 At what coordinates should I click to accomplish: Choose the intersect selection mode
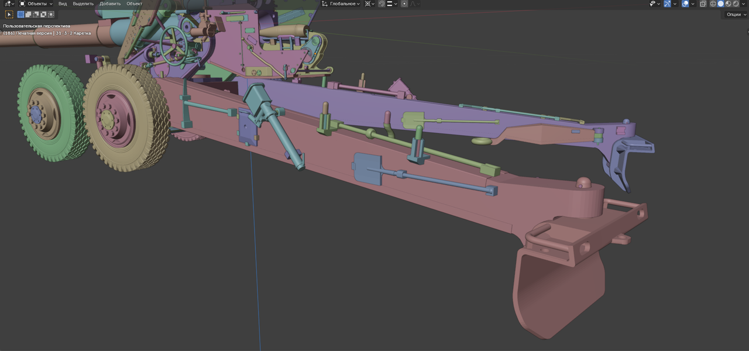(50, 14)
